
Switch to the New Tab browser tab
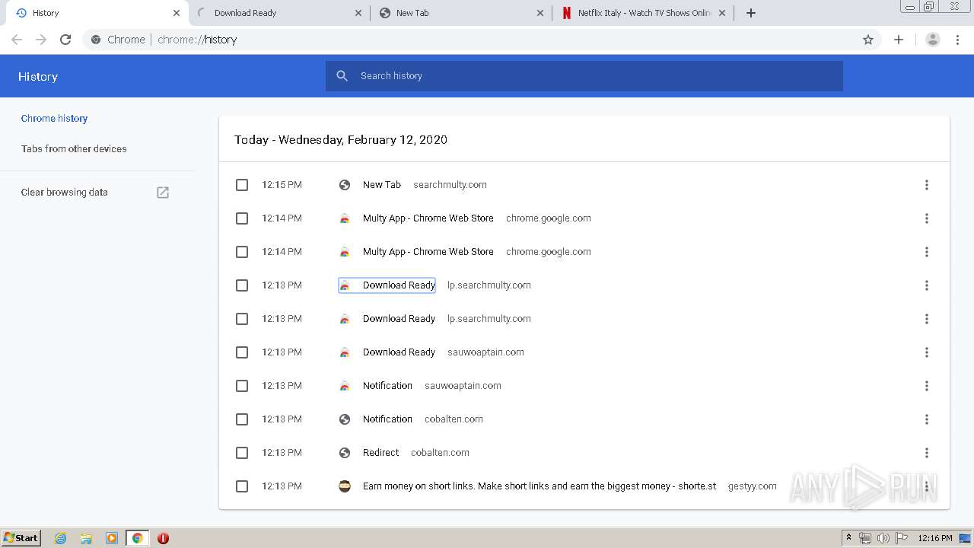(461, 13)
